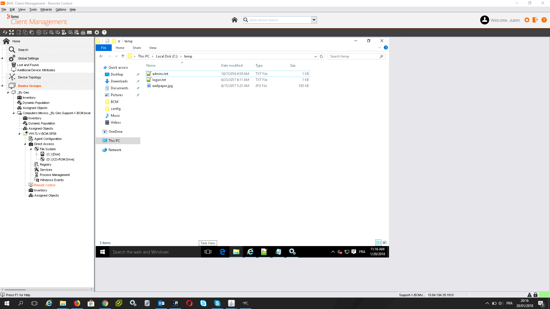Select the wallpaper.jpg file

(162, 86)
